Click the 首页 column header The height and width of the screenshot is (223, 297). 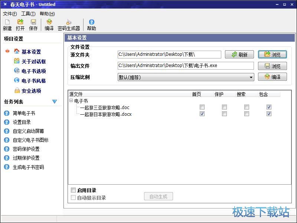click(x=202, y=94)
